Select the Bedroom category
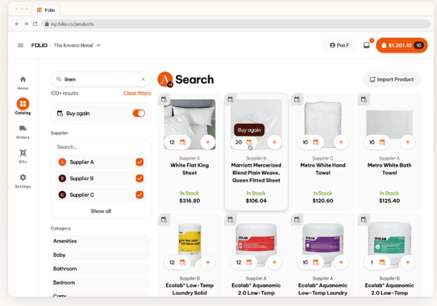This screenshot has width=437, height=306. point(101,282)
